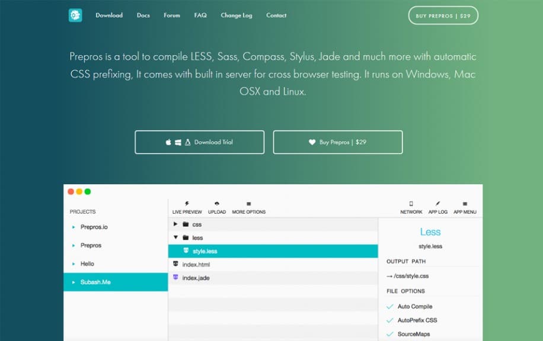The height and width of the screenshot is (341, 543).
Task: Collapse the less folder
Action: [x=175, y=237]
